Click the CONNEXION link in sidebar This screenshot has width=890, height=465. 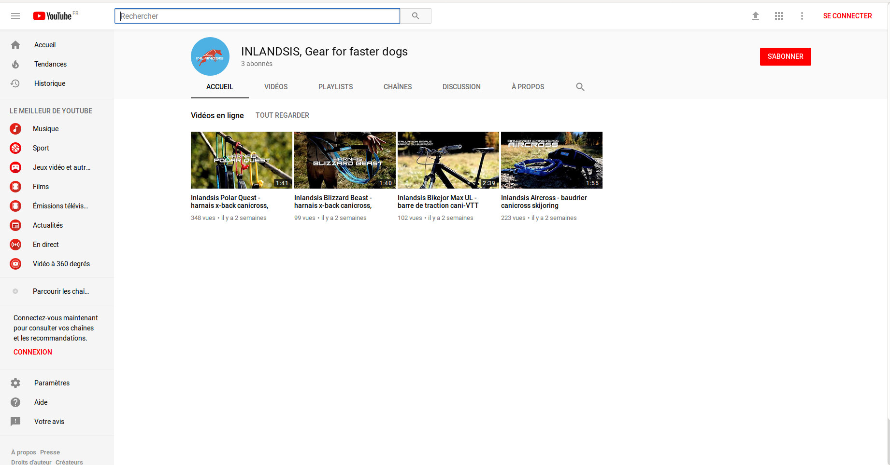click(33, 352)
